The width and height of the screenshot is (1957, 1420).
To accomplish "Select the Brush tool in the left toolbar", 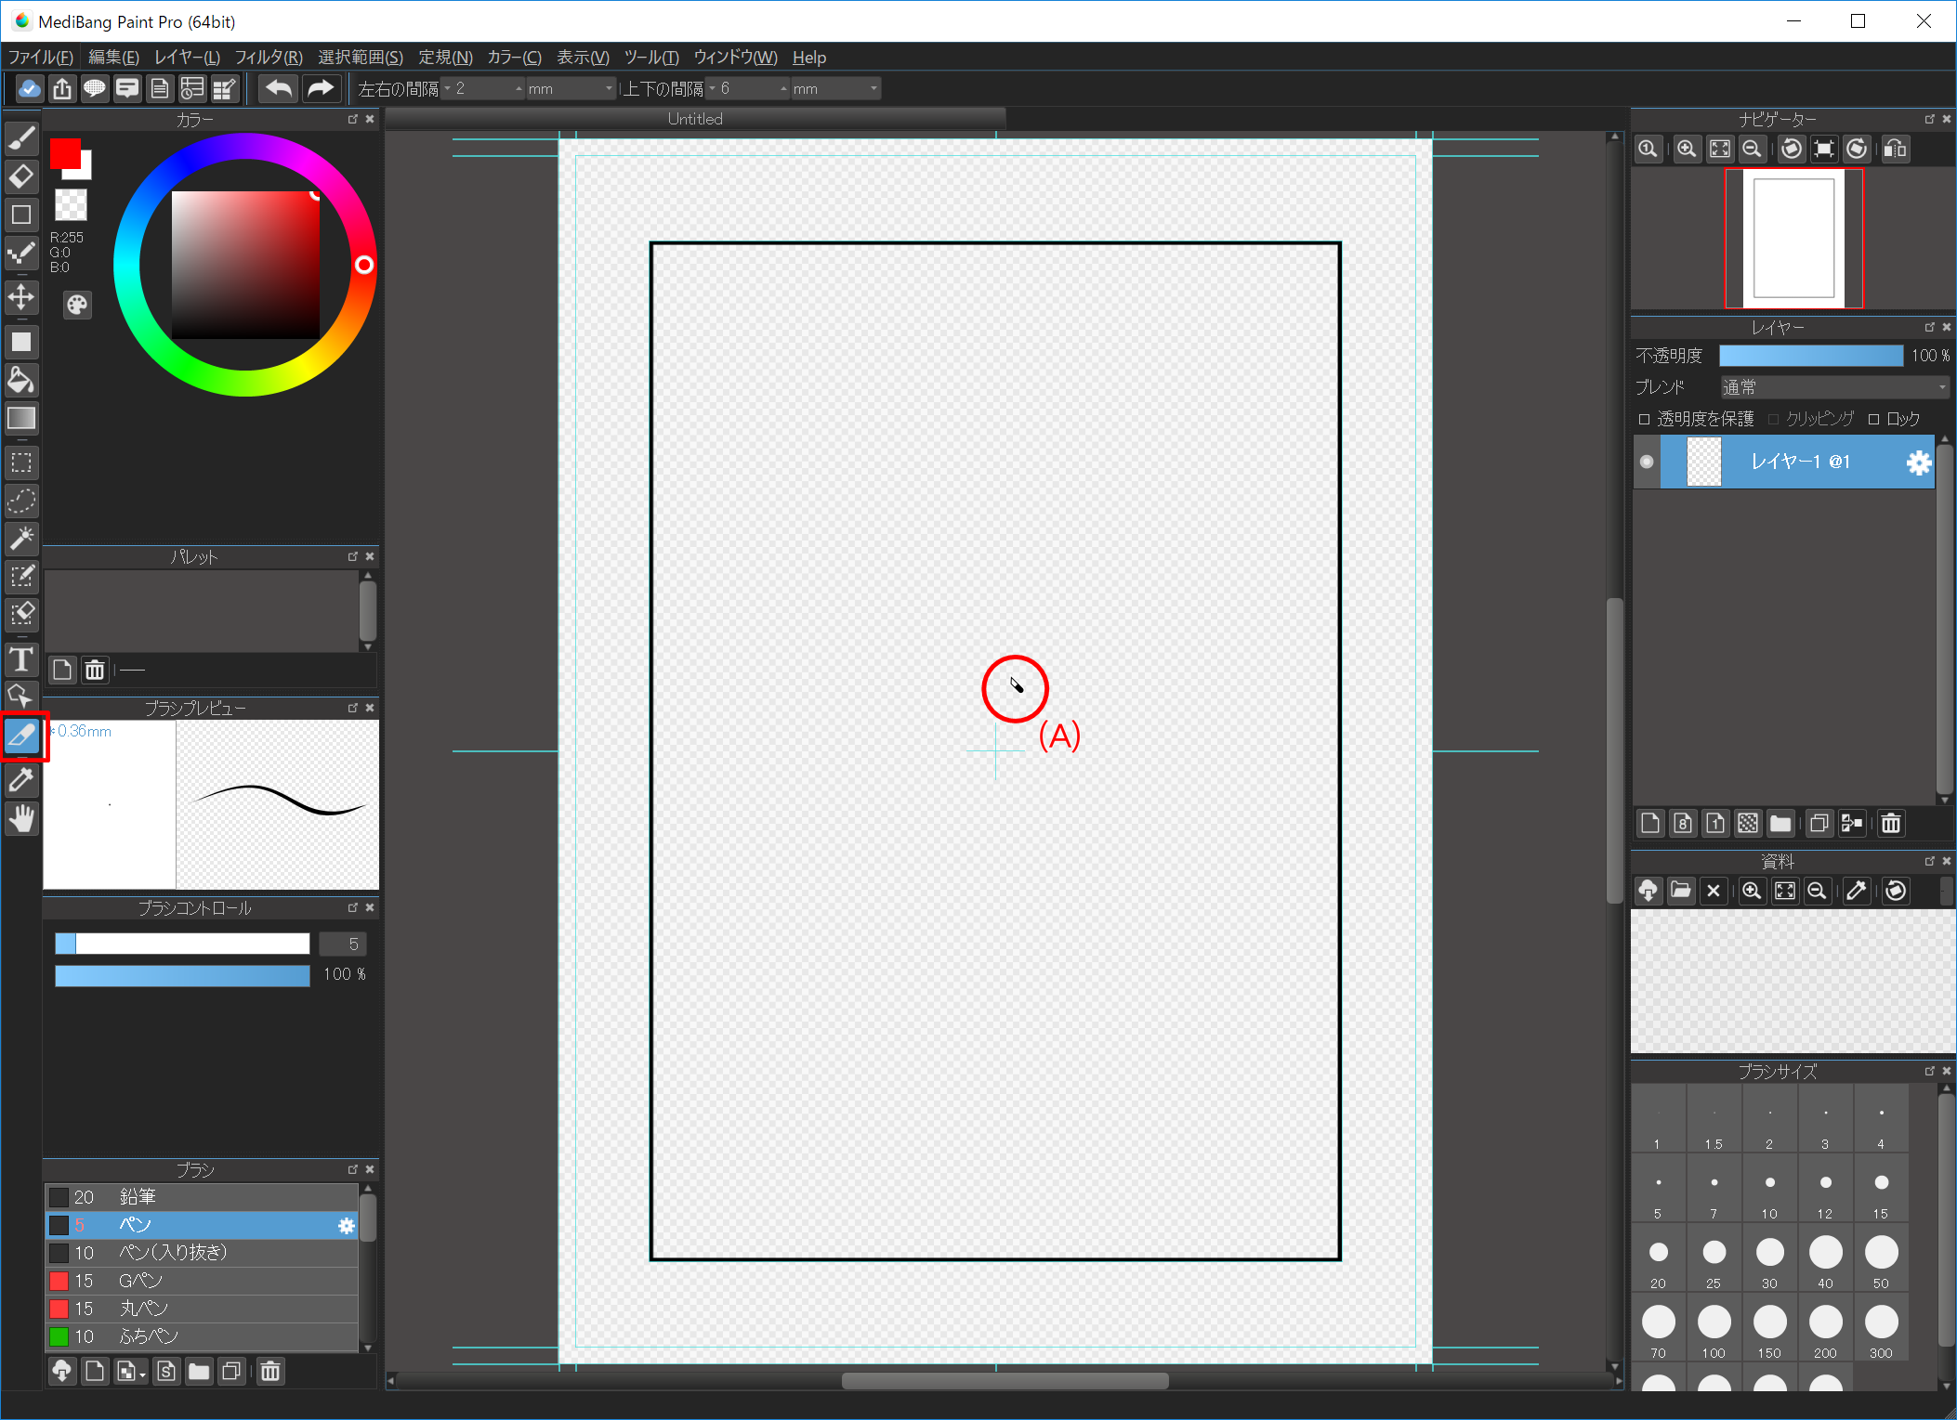I will click(21, 138).
